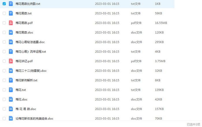This screenshot has height=127, width=202.
Task: Click the Word icon of 梅花心易秘法透露.doc
Action: click(x=11, y=42)
